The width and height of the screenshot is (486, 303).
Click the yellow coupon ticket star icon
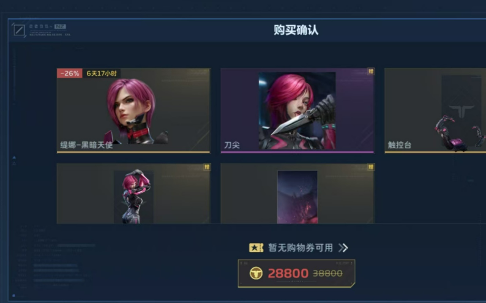pos(256,248)
